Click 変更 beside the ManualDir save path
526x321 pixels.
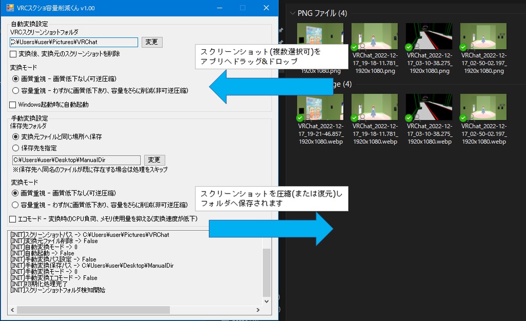click(154, 160)
